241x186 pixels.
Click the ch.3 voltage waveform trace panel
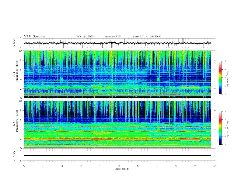coord(120,156)
